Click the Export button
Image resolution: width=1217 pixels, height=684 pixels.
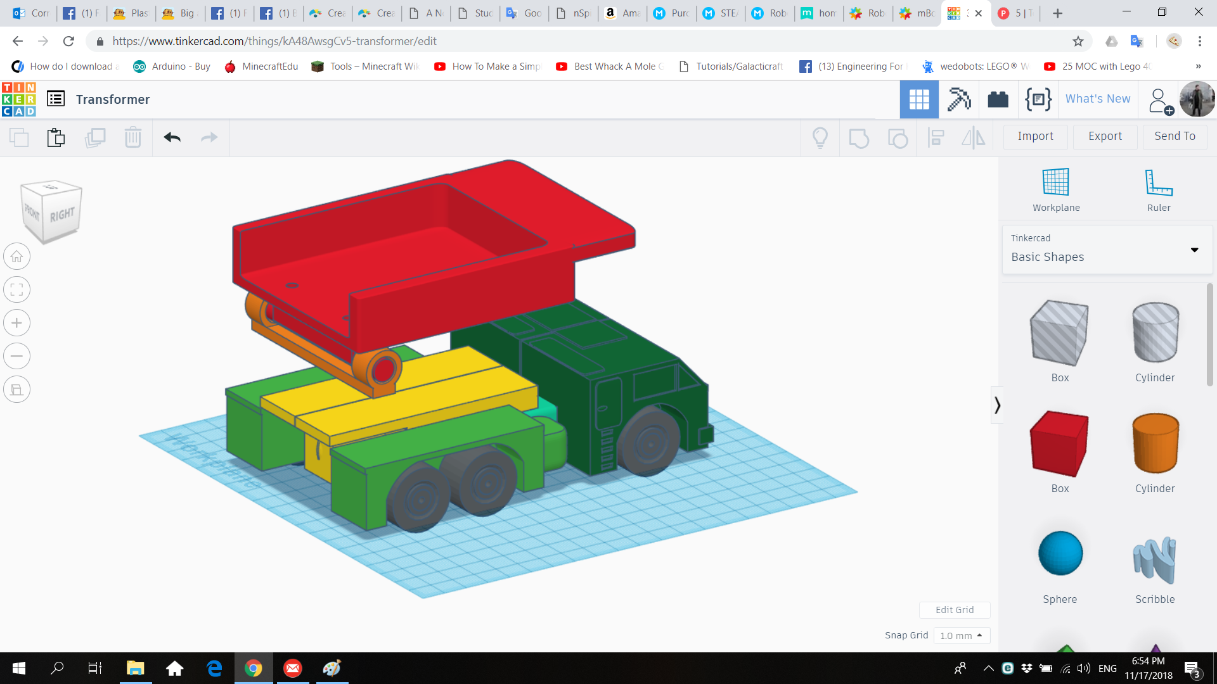1105,136
